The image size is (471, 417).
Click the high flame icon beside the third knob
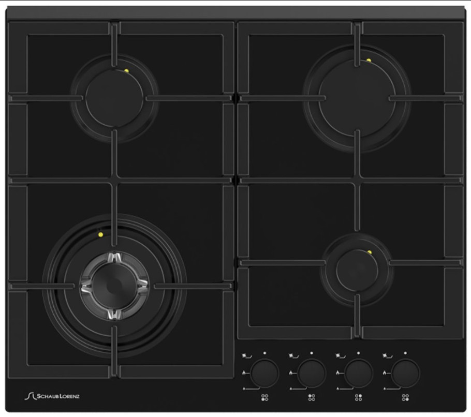click(x=338, y=372)
